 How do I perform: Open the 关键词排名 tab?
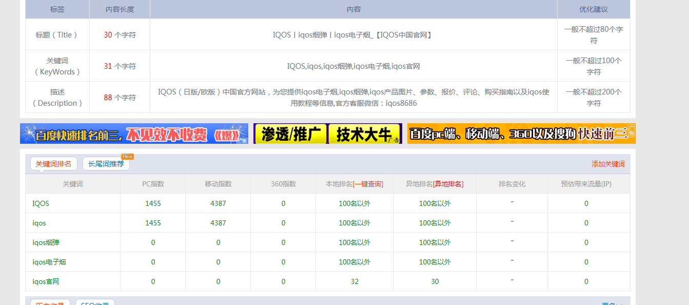click(54, 164)
